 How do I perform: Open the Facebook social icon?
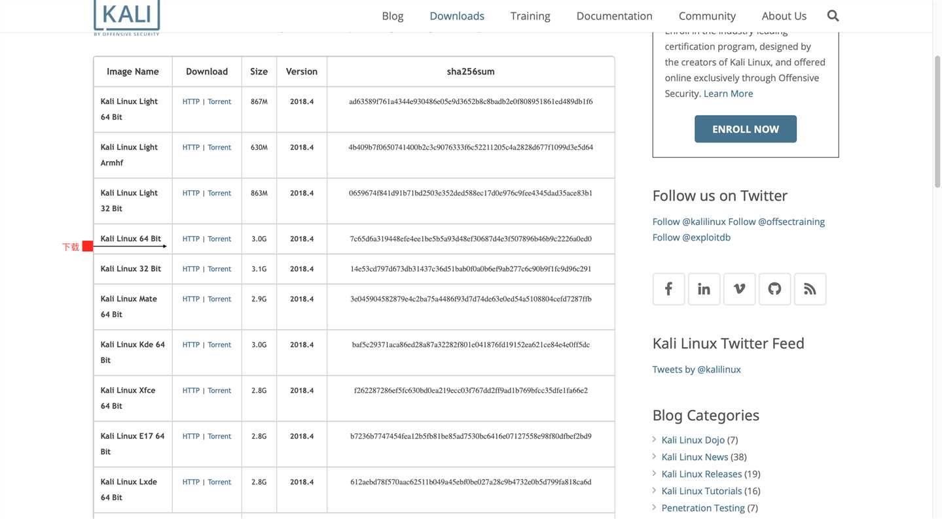pyautogui.click(x=668, y=289)
